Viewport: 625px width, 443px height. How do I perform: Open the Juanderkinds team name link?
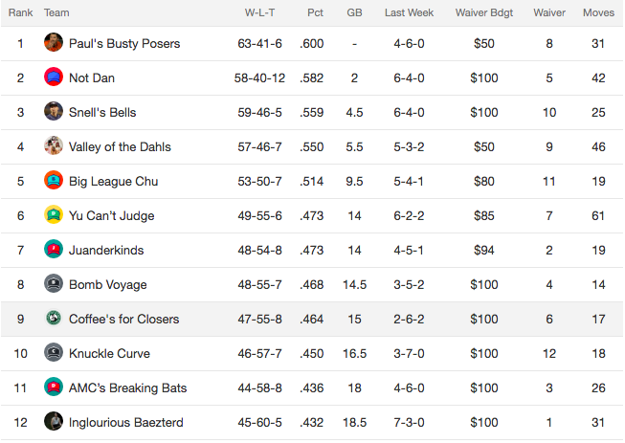click(106, 250)
